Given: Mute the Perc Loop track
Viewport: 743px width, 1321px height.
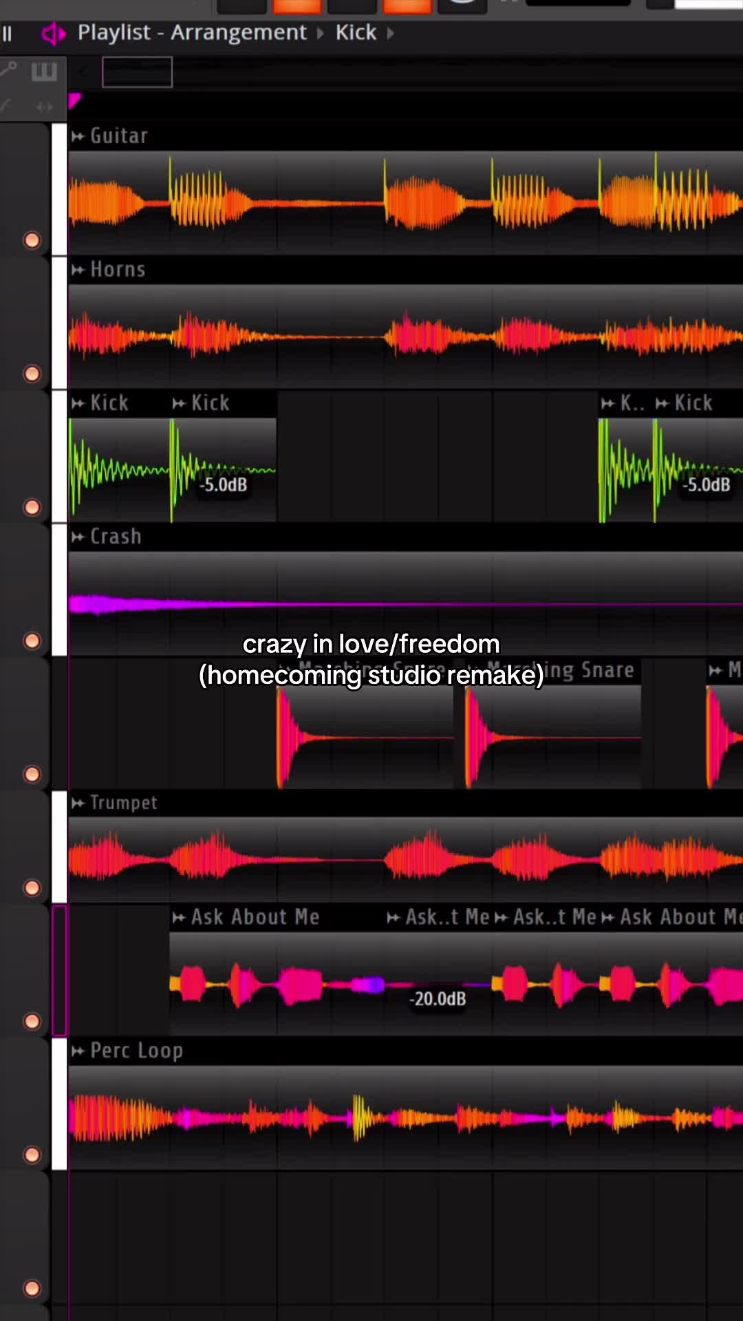Looking at the screenshot, I should 32,1154.
